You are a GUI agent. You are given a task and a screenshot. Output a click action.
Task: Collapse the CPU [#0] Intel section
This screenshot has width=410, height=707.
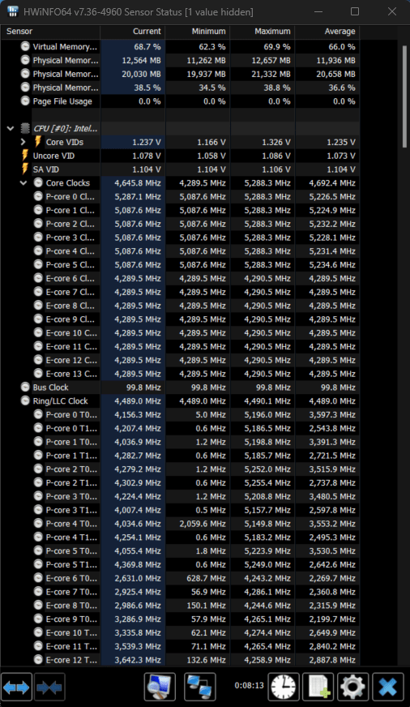click(x=11, y=128)
